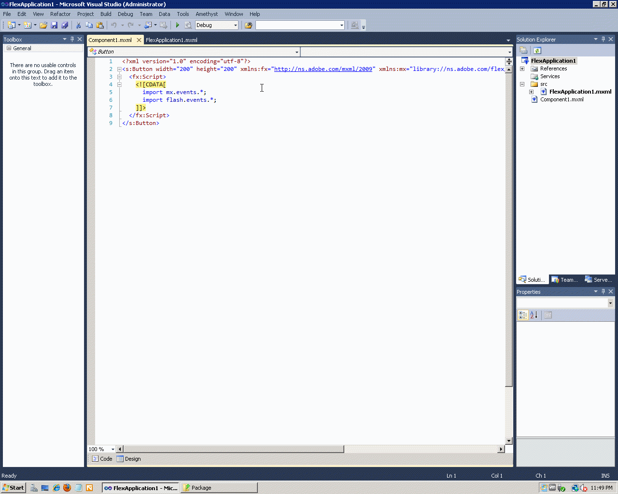Screen dimensions: 618x494
Task: Click the Categorized icon in Properties panel
Action: tap(523, 315)
